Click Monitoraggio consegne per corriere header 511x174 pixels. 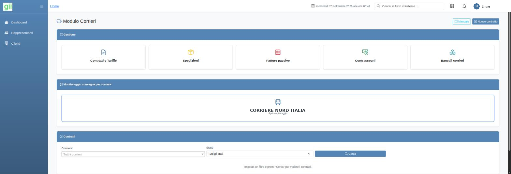[x=278, y=84]
